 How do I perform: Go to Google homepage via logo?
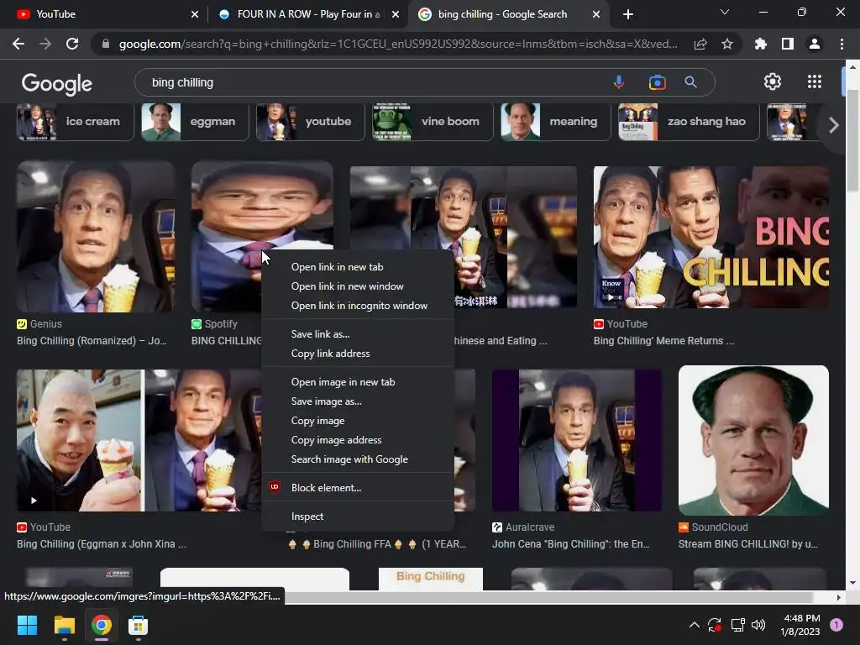pos(57,83)
